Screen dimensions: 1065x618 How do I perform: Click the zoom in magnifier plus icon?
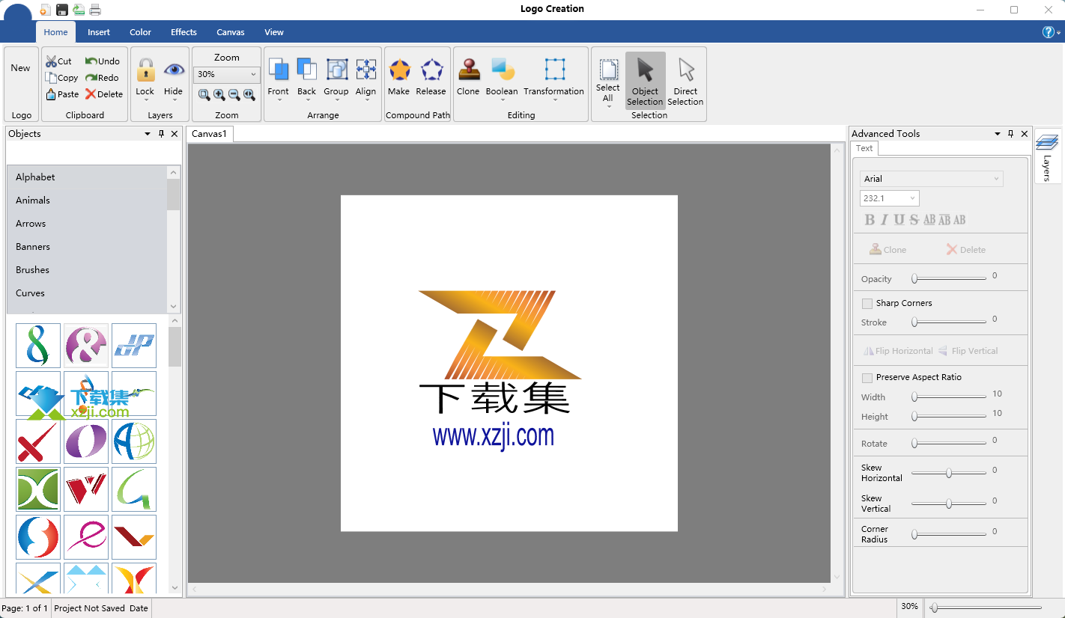[219, 95]
